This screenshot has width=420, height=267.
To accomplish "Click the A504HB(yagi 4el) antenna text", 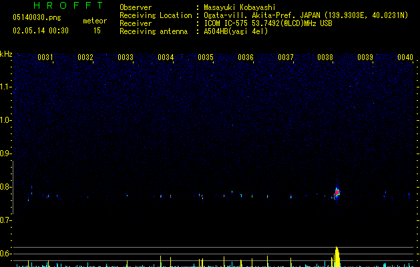I will click(236, 31).
